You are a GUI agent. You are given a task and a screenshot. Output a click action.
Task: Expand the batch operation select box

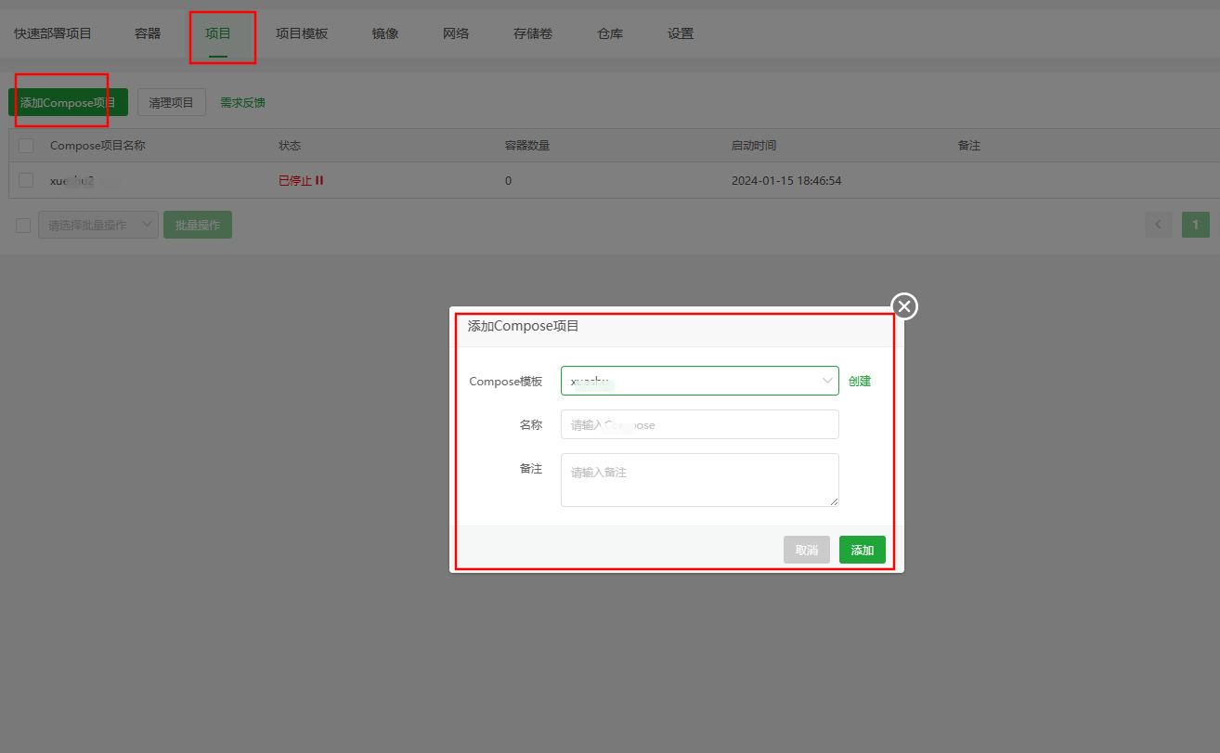click(x=98, y=225)
